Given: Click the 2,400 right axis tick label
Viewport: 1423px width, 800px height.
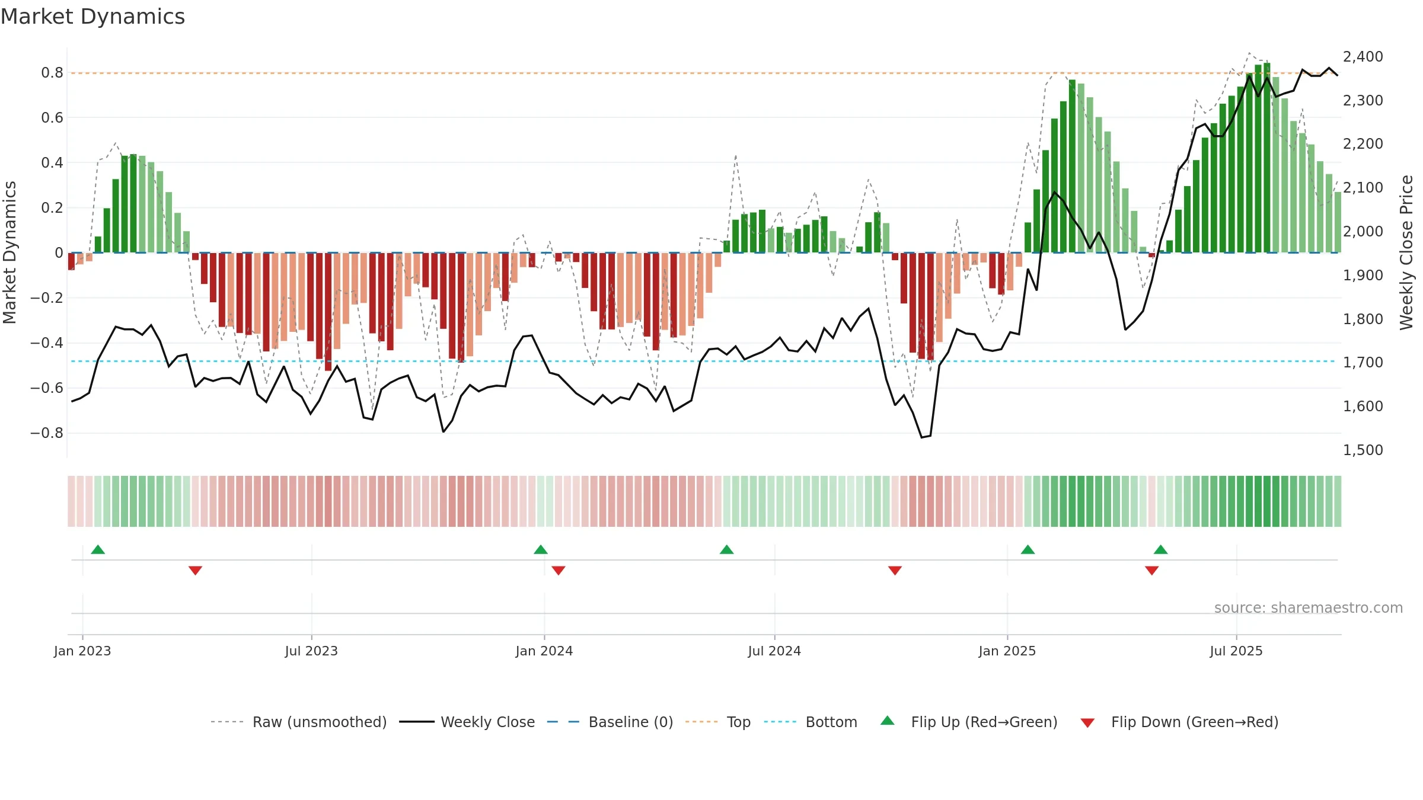Looking at the screenshot, I should click(1363, 57).
